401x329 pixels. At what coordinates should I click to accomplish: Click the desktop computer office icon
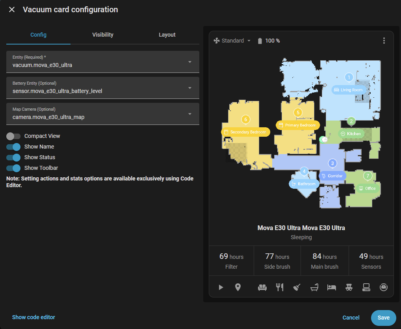pyautogui.click(x=366, y=287)
